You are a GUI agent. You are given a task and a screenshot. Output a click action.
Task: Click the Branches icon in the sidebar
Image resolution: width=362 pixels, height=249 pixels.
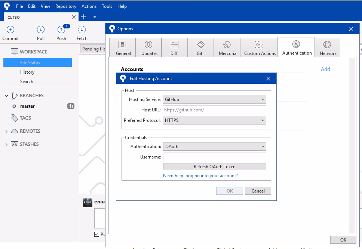coord(14,96)
